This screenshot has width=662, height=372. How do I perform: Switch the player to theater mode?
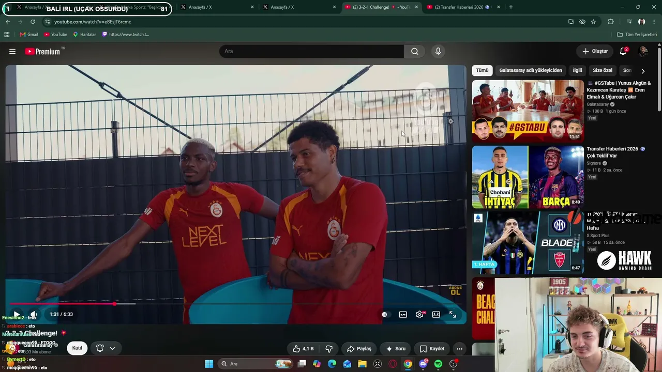click(x=436, y=314)
